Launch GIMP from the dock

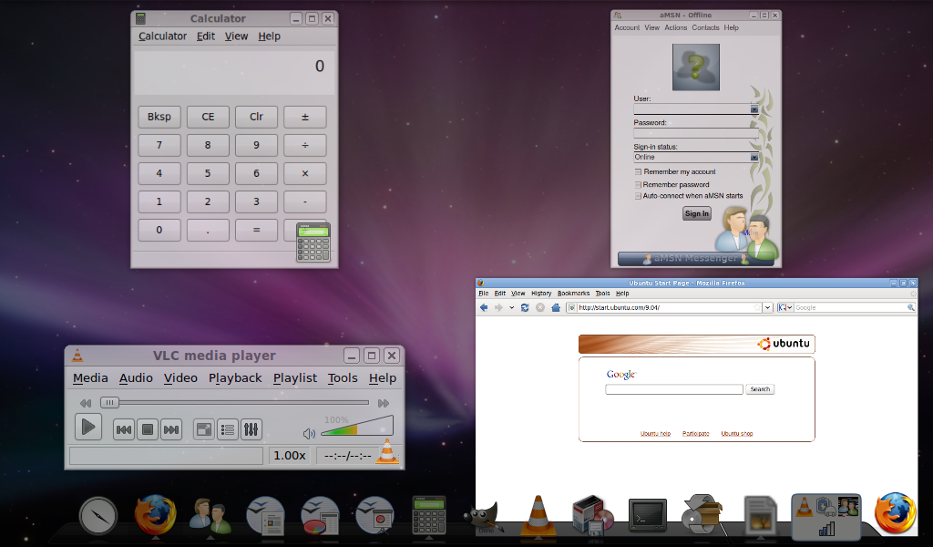[483, 517]
